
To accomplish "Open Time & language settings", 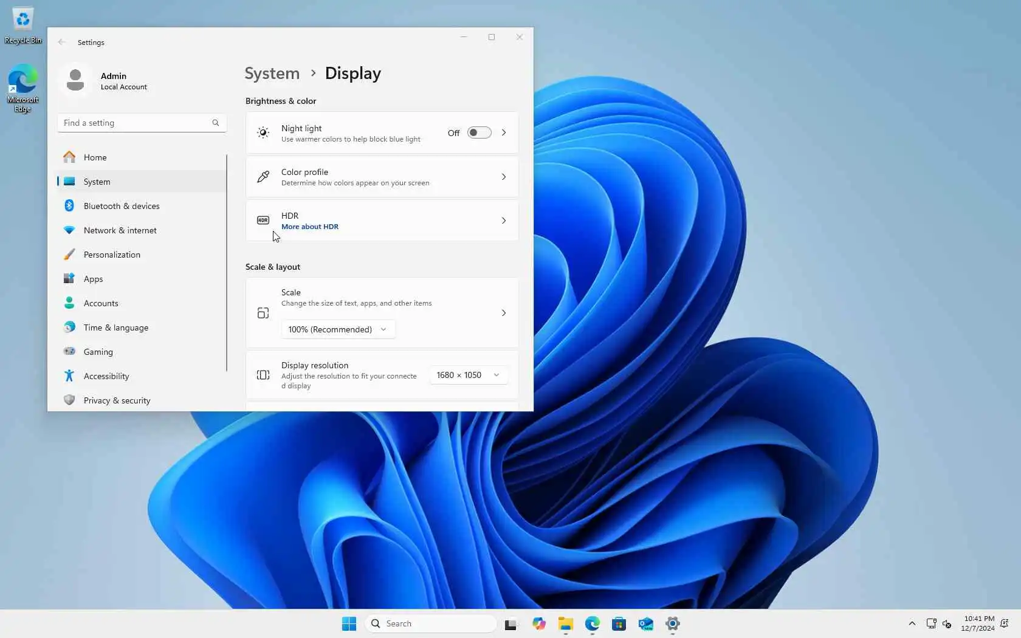I will tap(142, 328).
